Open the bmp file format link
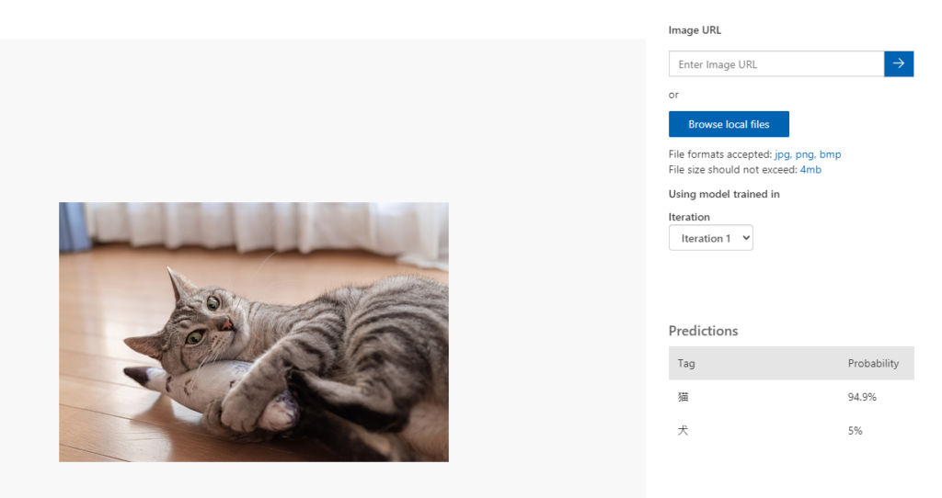942x498 pixels. [830, 154]
